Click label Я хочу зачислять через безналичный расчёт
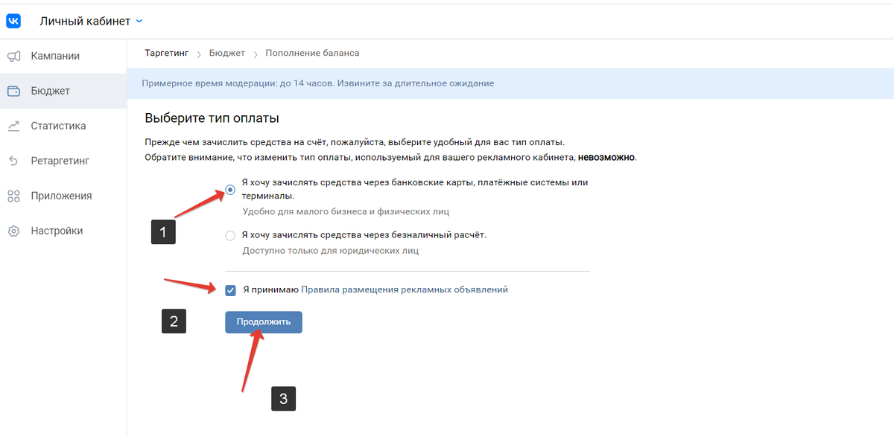 (364, 235)
